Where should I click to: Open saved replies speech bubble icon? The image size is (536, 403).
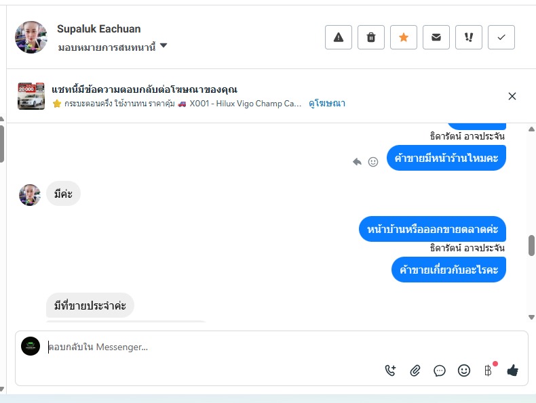[440, 370]
